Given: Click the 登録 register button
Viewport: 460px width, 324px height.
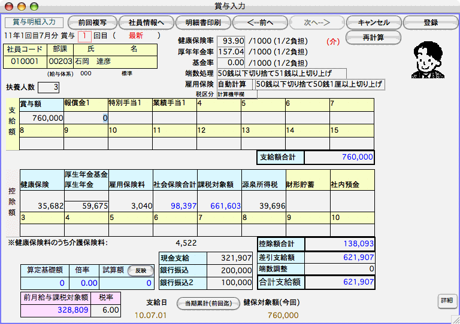Looking at the screenshot, I should [x=430, y=22].
